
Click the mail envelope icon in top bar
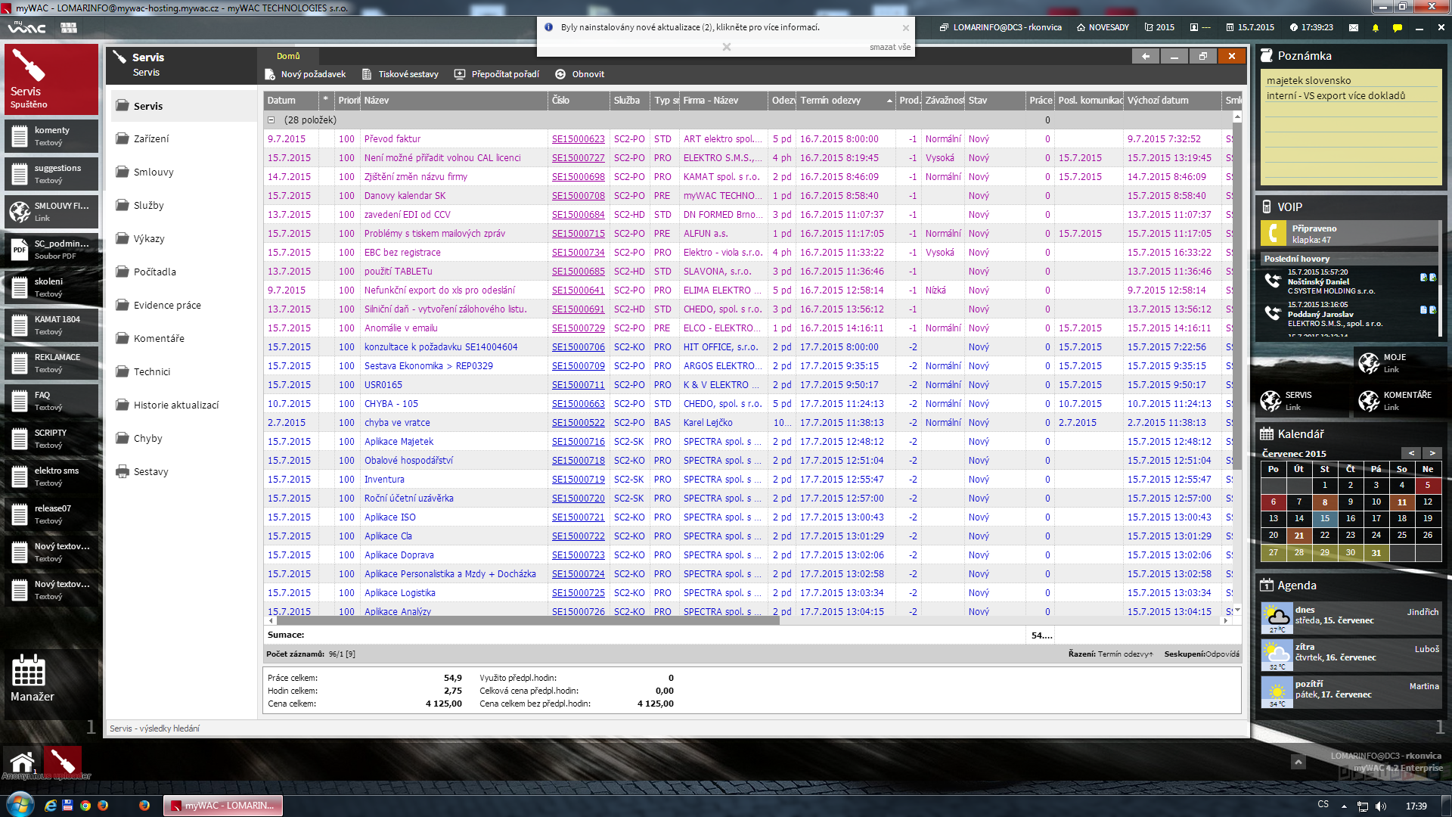pos(1354,27)
